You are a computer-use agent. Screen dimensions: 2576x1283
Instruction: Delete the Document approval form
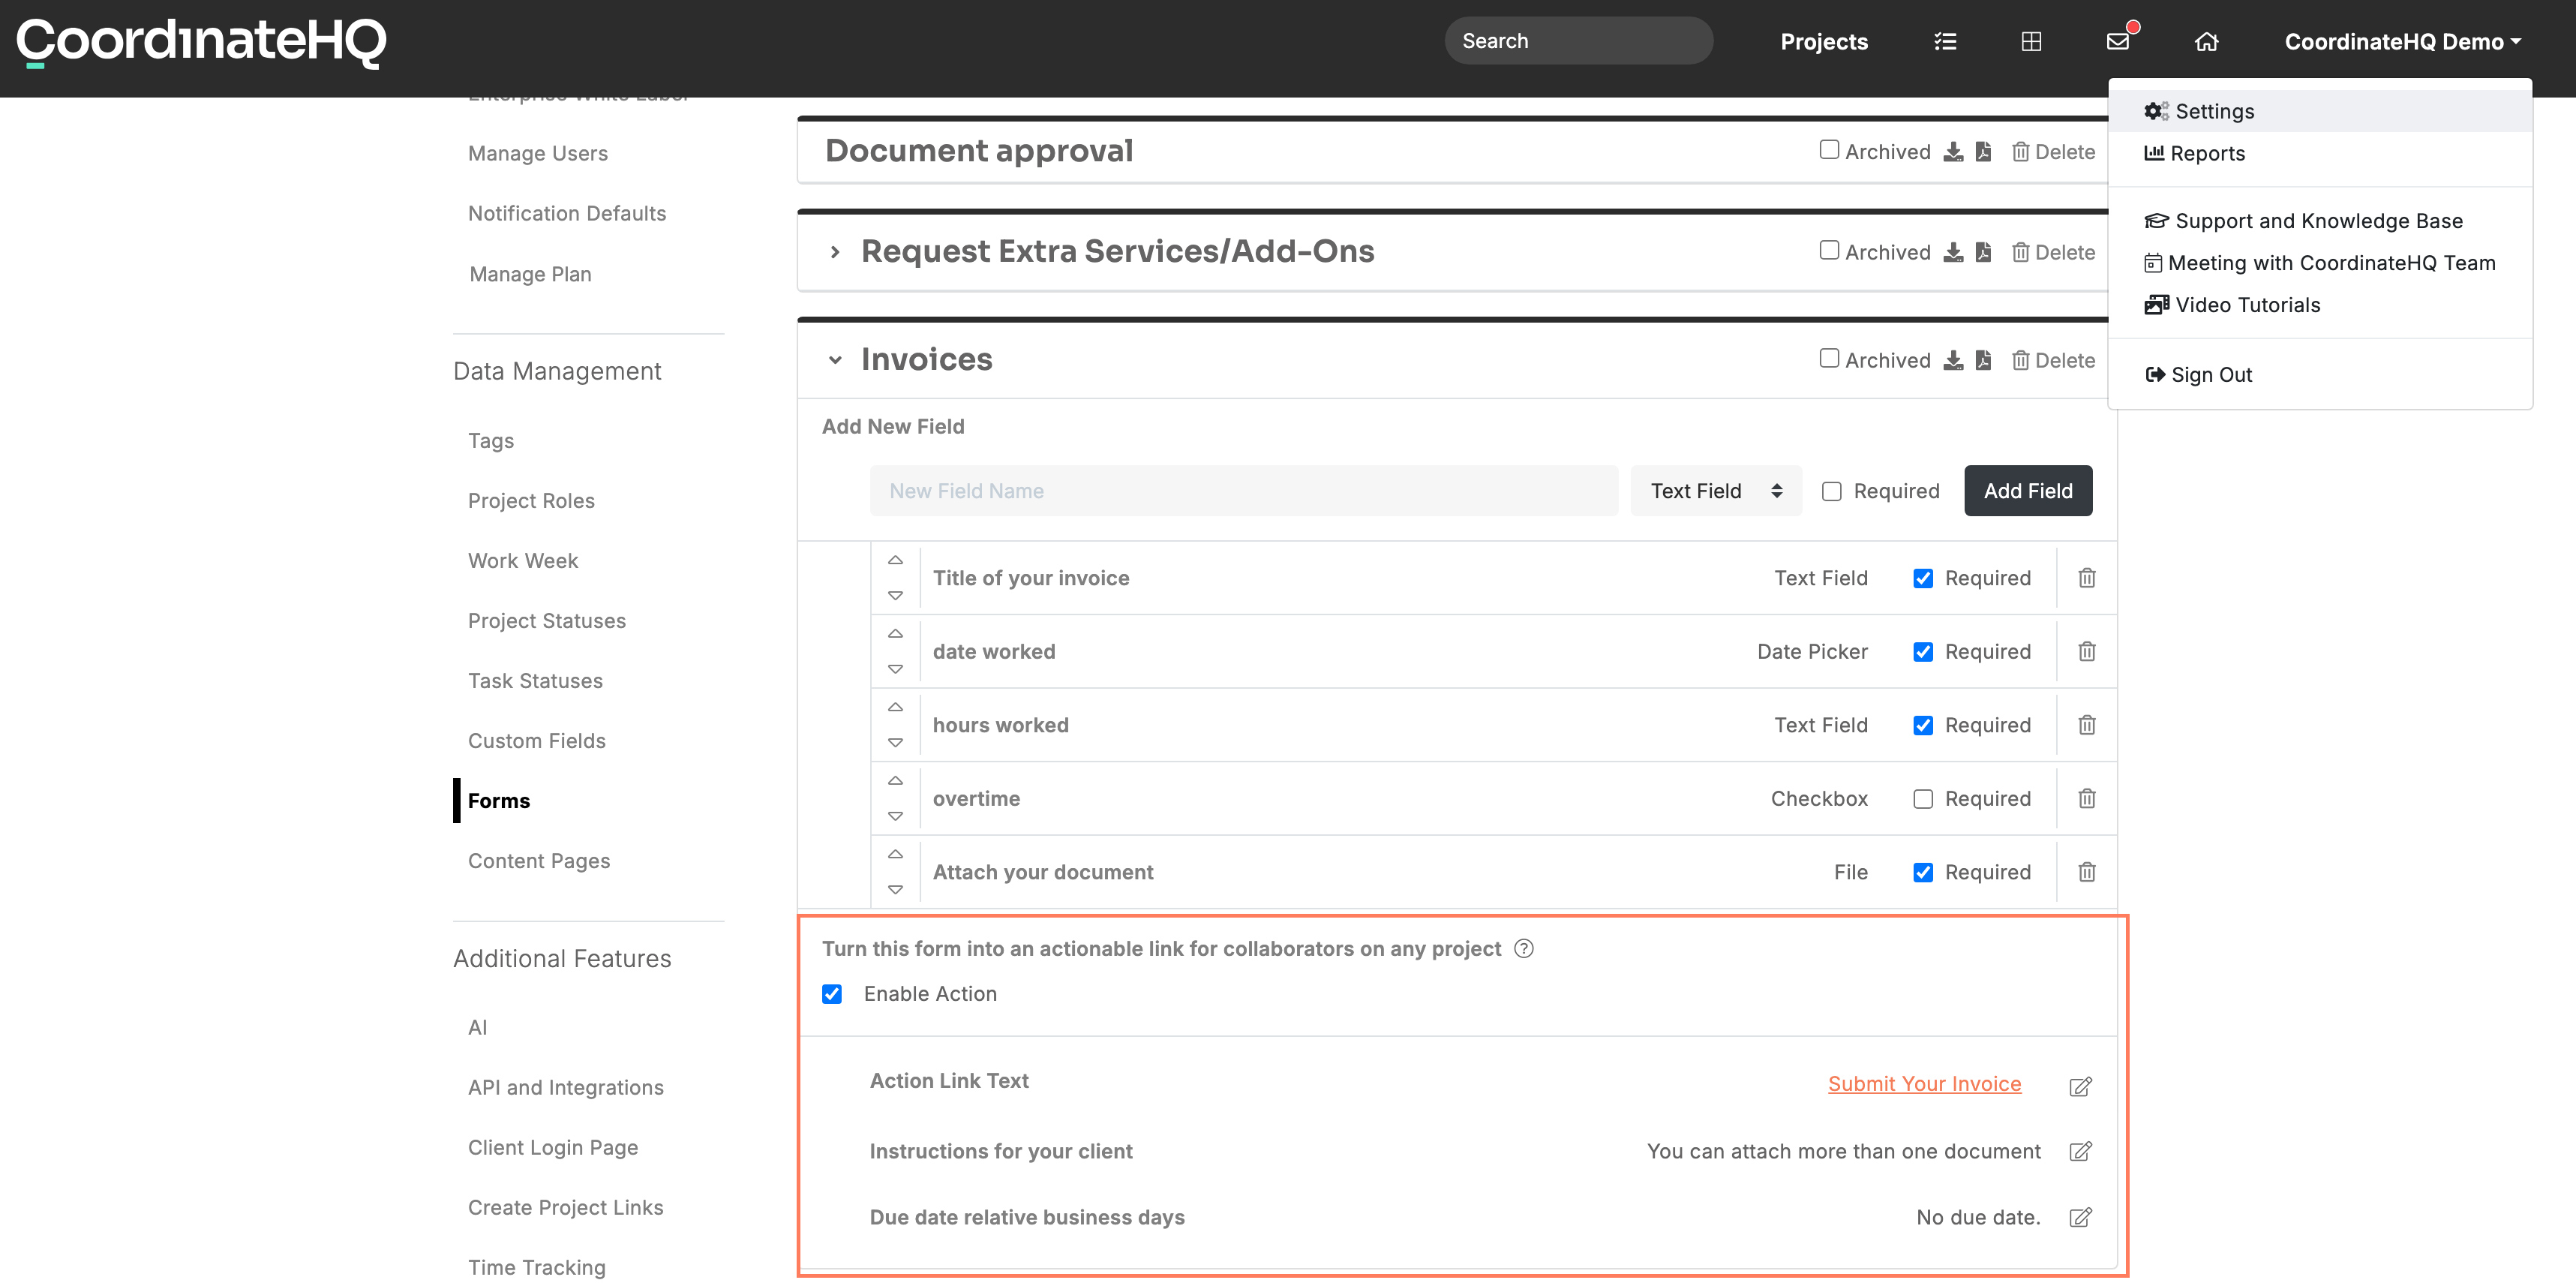2053,151
